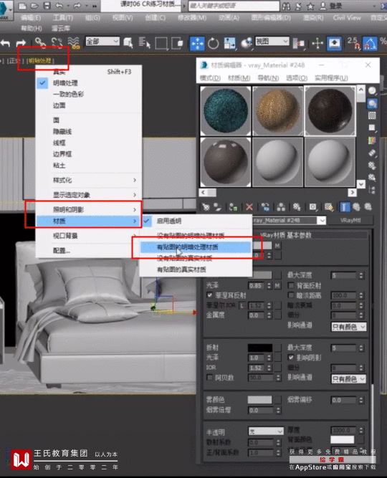Image resolution: width=387 pixels, height=478 pixels.
Task: Toggle the Window/Crossing selection icon
Action: click(x=177, y=43)
